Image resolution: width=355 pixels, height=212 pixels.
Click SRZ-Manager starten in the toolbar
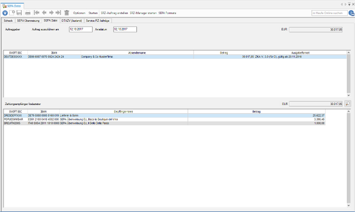(144, 13)
